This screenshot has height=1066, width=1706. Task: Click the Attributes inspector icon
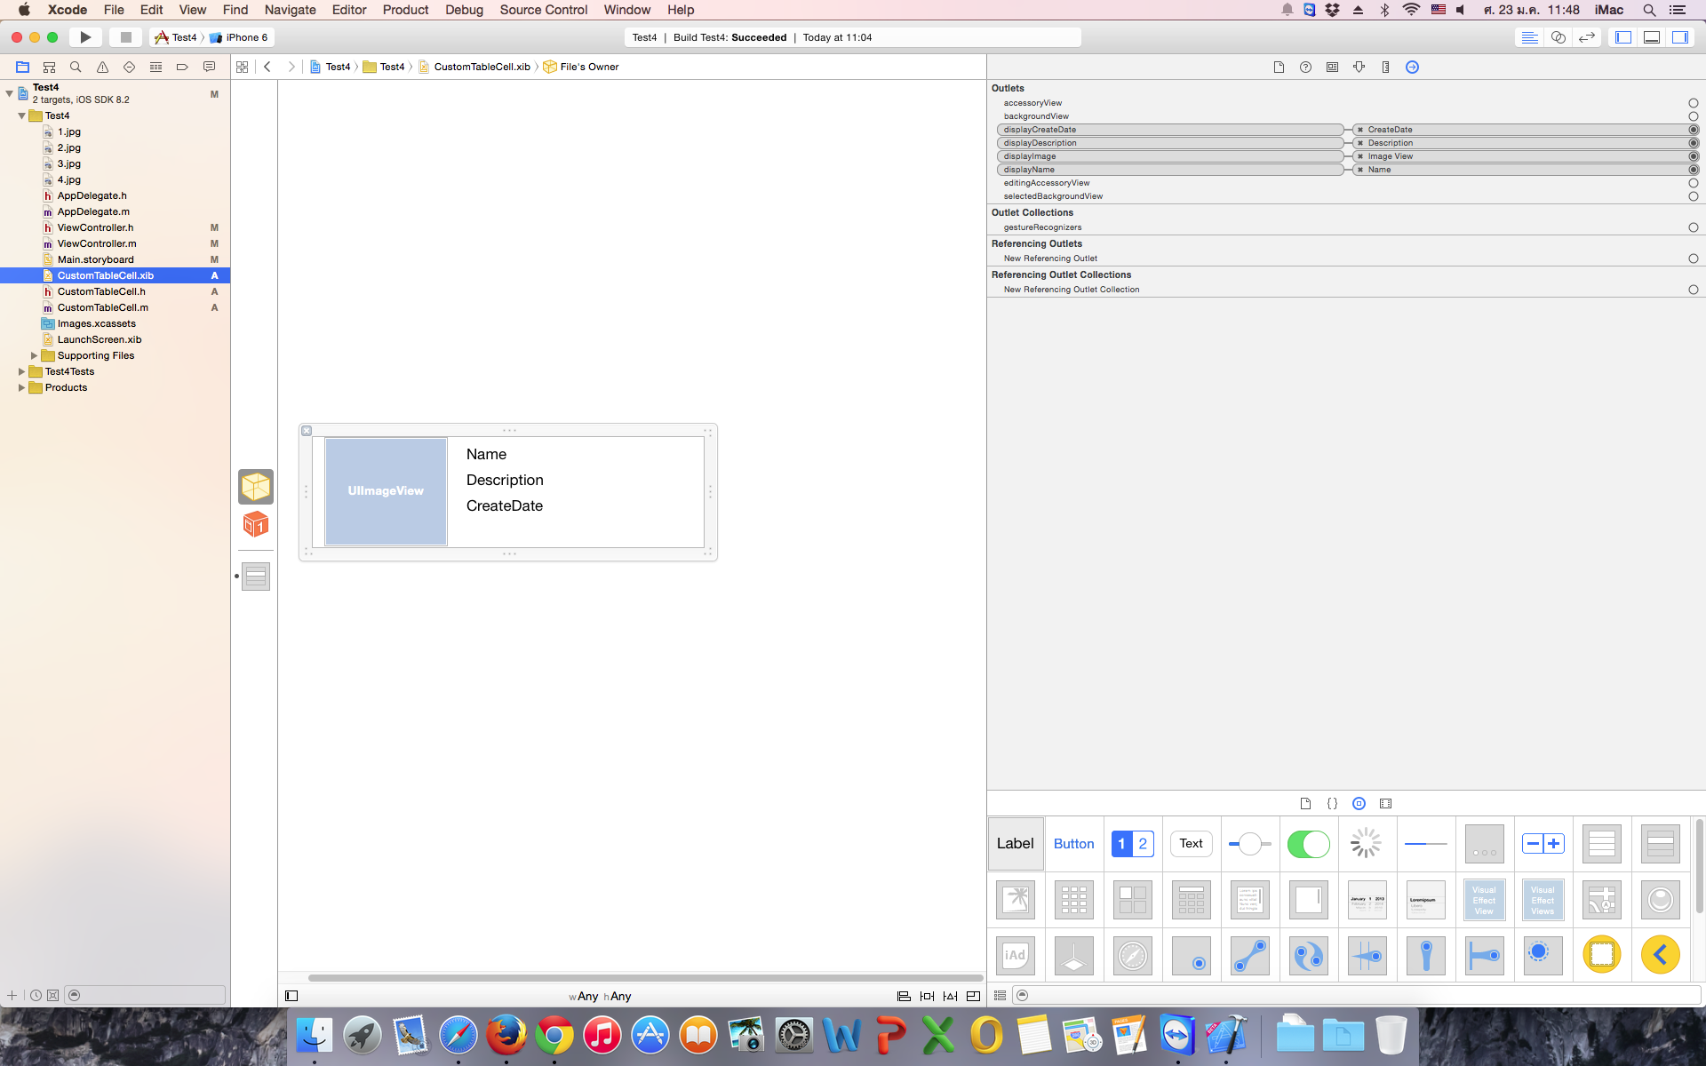coord(1359,67)
